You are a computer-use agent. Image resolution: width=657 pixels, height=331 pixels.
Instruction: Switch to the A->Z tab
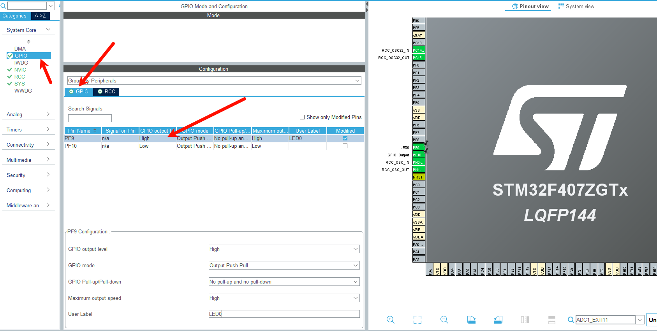(41, 16)
